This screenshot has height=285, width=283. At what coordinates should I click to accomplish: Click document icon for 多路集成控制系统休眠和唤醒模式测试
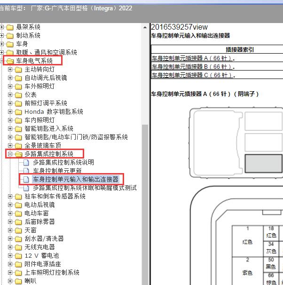pos(26,188)
